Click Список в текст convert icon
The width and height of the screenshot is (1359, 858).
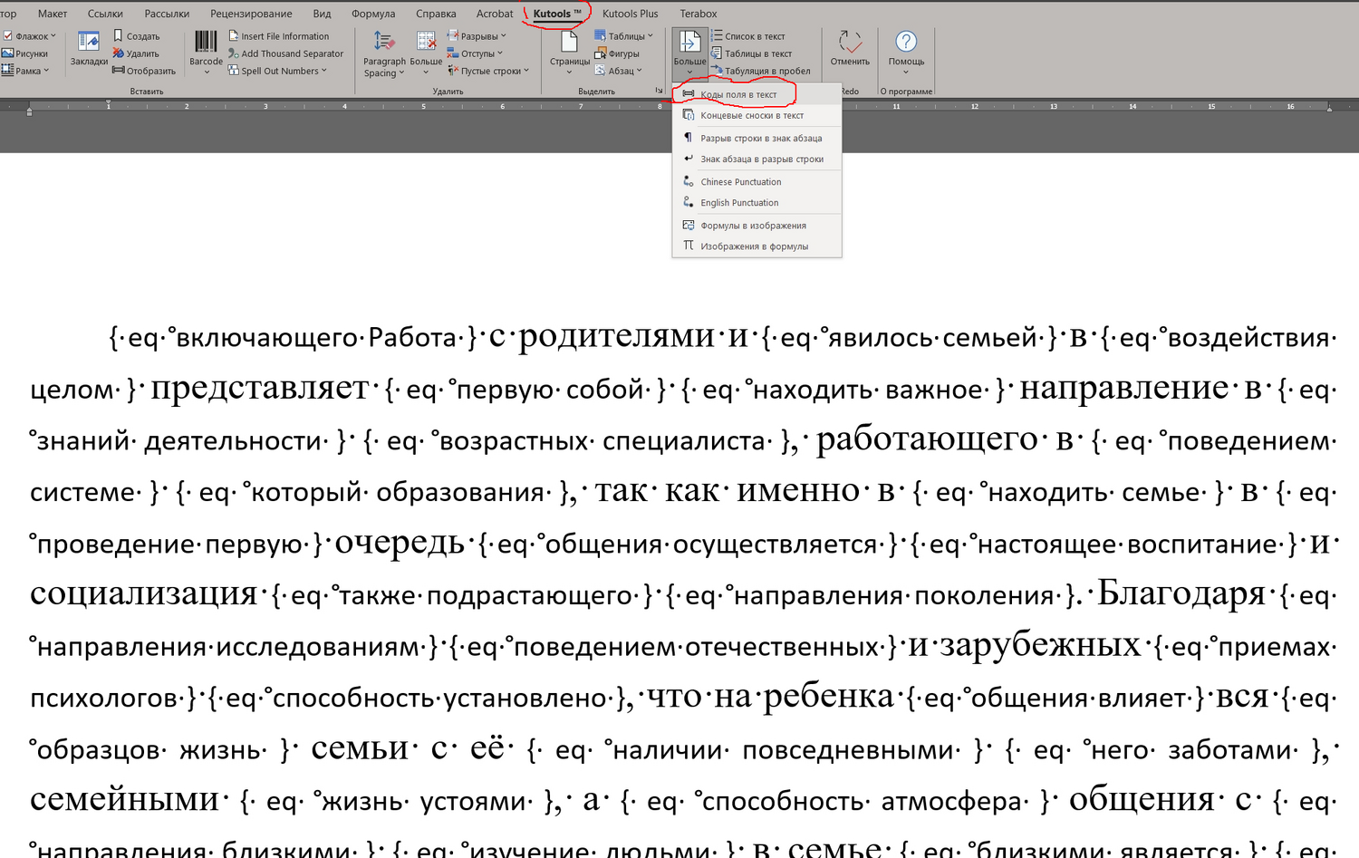coord(718,36)
